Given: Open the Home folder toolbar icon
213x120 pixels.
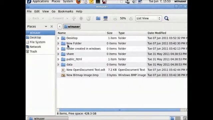Looking at the screenshot, I should point(98,18).
